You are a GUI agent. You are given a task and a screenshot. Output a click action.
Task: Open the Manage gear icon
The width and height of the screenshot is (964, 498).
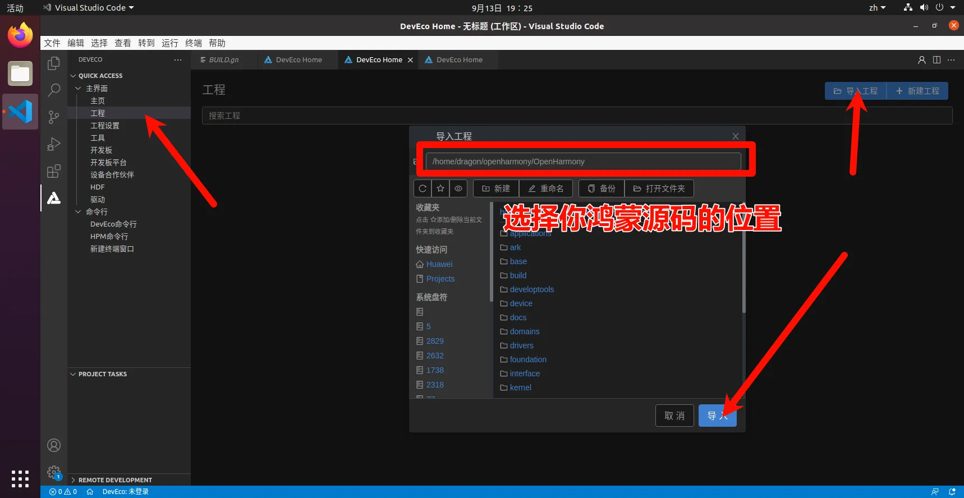(x=54, y=472)
